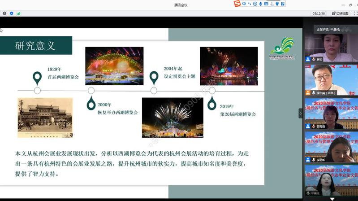Click the meeting info icon
This screenshot has width=358, height=201.
(4, 13)
